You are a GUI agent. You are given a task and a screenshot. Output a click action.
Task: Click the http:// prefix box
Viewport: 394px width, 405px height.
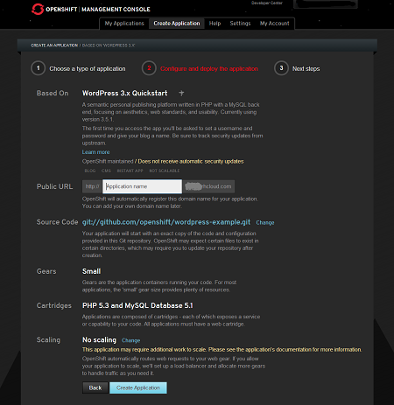pos(92,186)
